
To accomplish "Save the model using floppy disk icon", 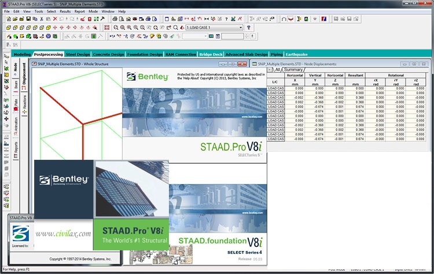I will [x=28, y=19].
